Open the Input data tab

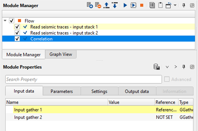(x=24, y=91)
